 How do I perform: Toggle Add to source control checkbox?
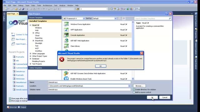[134, 92]
